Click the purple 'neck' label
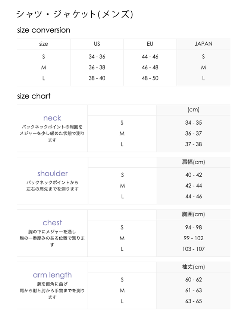Viewport: 248px width, 329px height. click(x=52, y=118)
